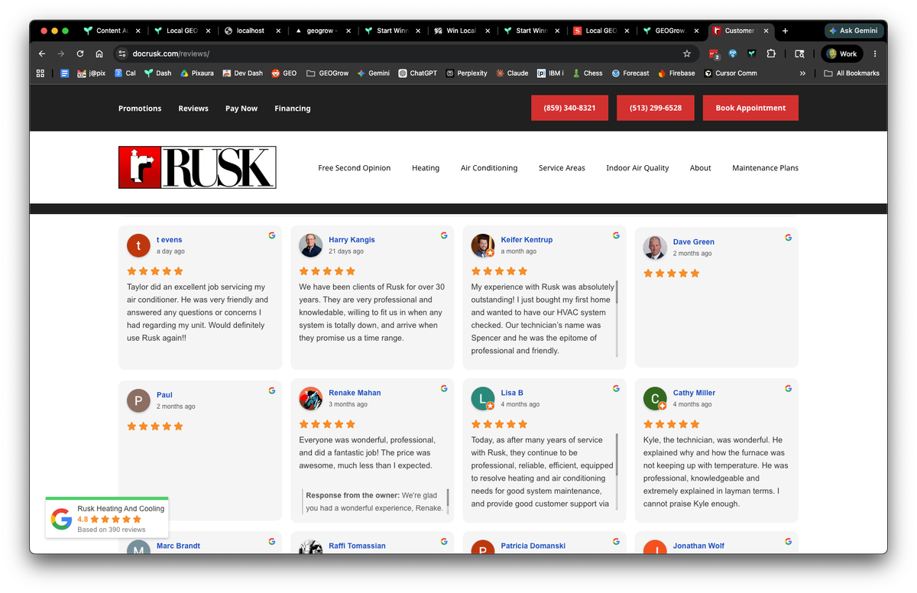Open the browser home page icon
The height and width of the screenshot is (593, 917).
99,54
